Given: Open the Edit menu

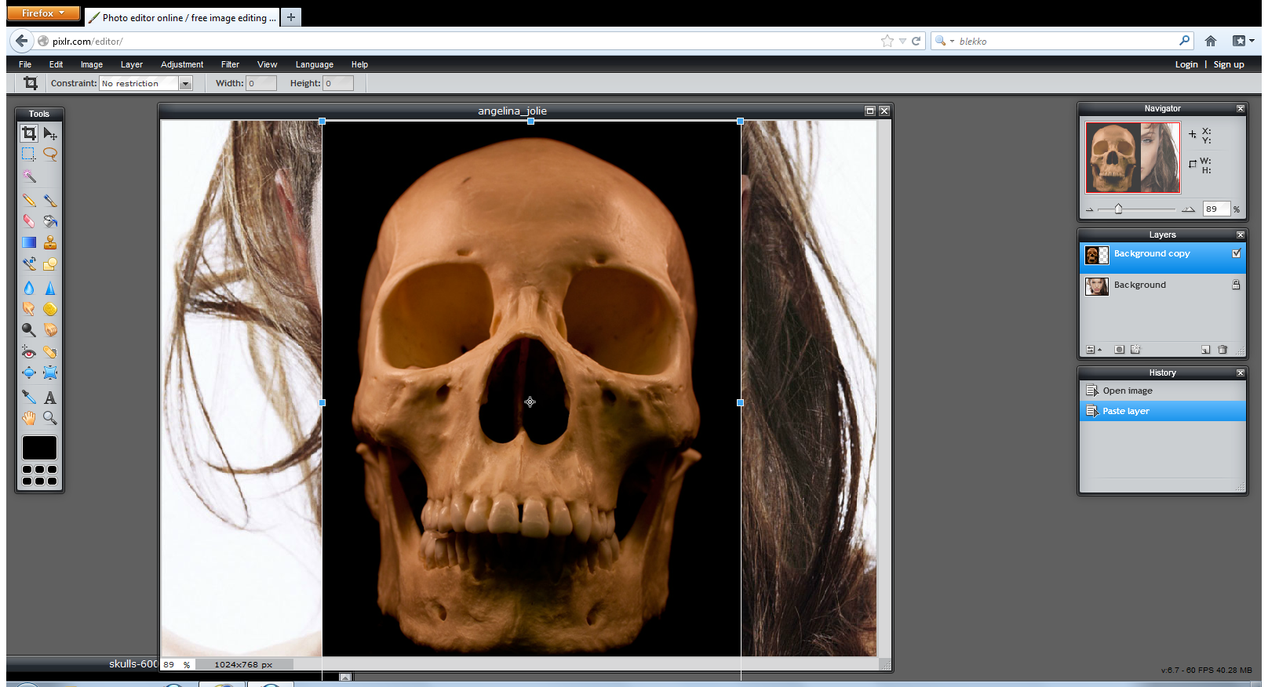Looking at the screenshot, I should pos(56,64).
